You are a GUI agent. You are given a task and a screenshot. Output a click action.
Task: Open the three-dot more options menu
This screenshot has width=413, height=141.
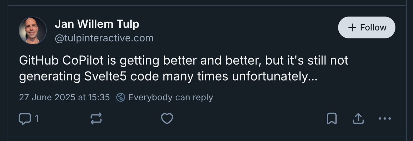384,119
